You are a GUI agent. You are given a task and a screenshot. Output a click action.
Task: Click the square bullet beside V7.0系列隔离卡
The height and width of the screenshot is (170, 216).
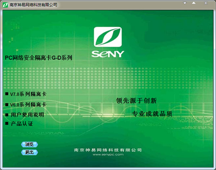pos(6,94)
